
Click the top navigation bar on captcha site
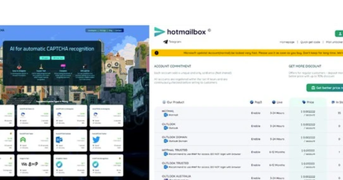[x=104, y=30]
